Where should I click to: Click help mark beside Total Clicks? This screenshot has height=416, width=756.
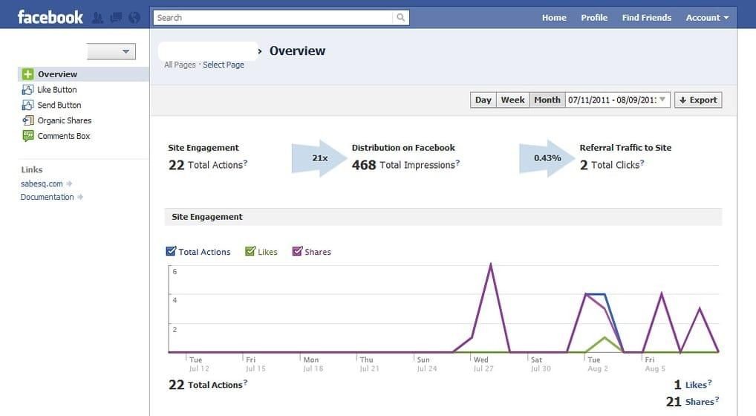642,163
